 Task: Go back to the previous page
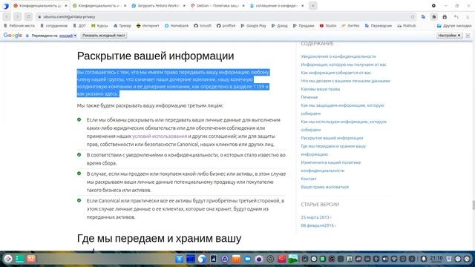tap(7, 16)
